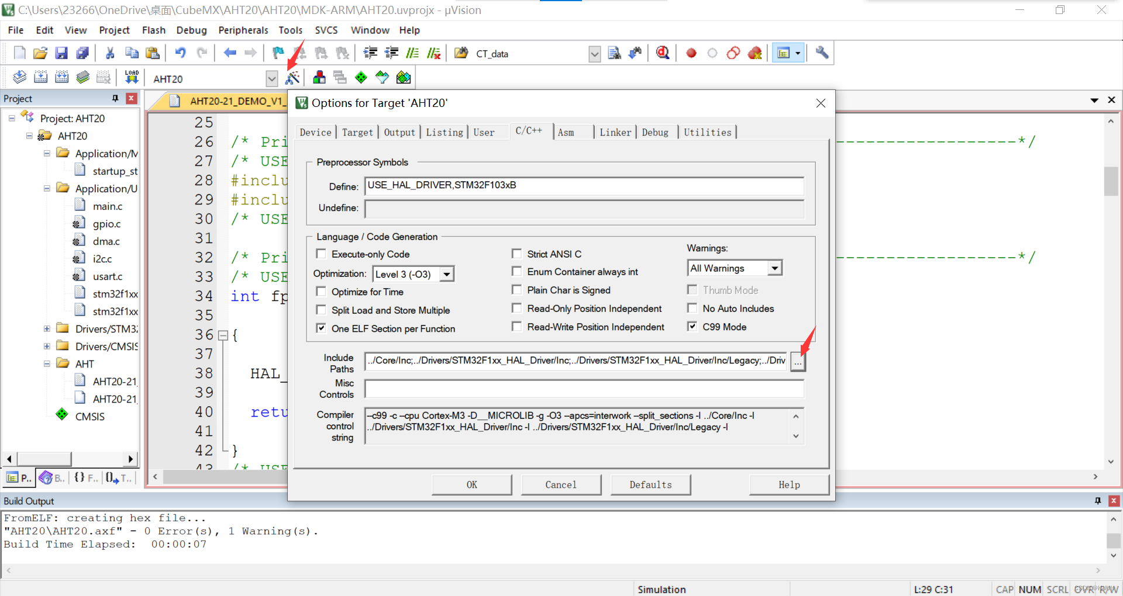Open Help for options dialog
1123x596 pixels.
[x=789, y=484]
